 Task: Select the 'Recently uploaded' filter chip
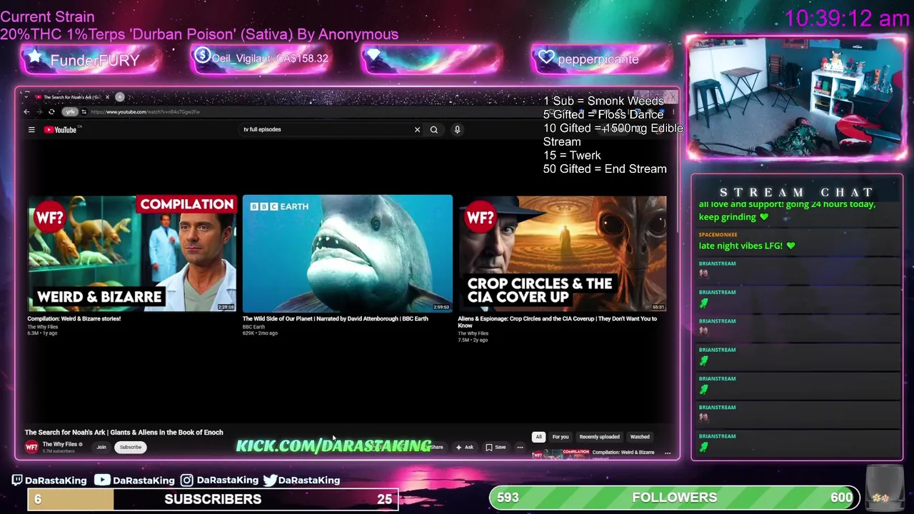click(x=599, y=437)
